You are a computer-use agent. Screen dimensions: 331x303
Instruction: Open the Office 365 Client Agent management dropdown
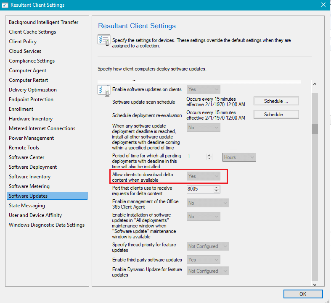coord(208,203)
